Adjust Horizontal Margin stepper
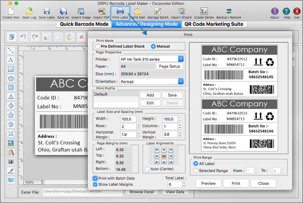303x203 pixels. coord(138,134)
